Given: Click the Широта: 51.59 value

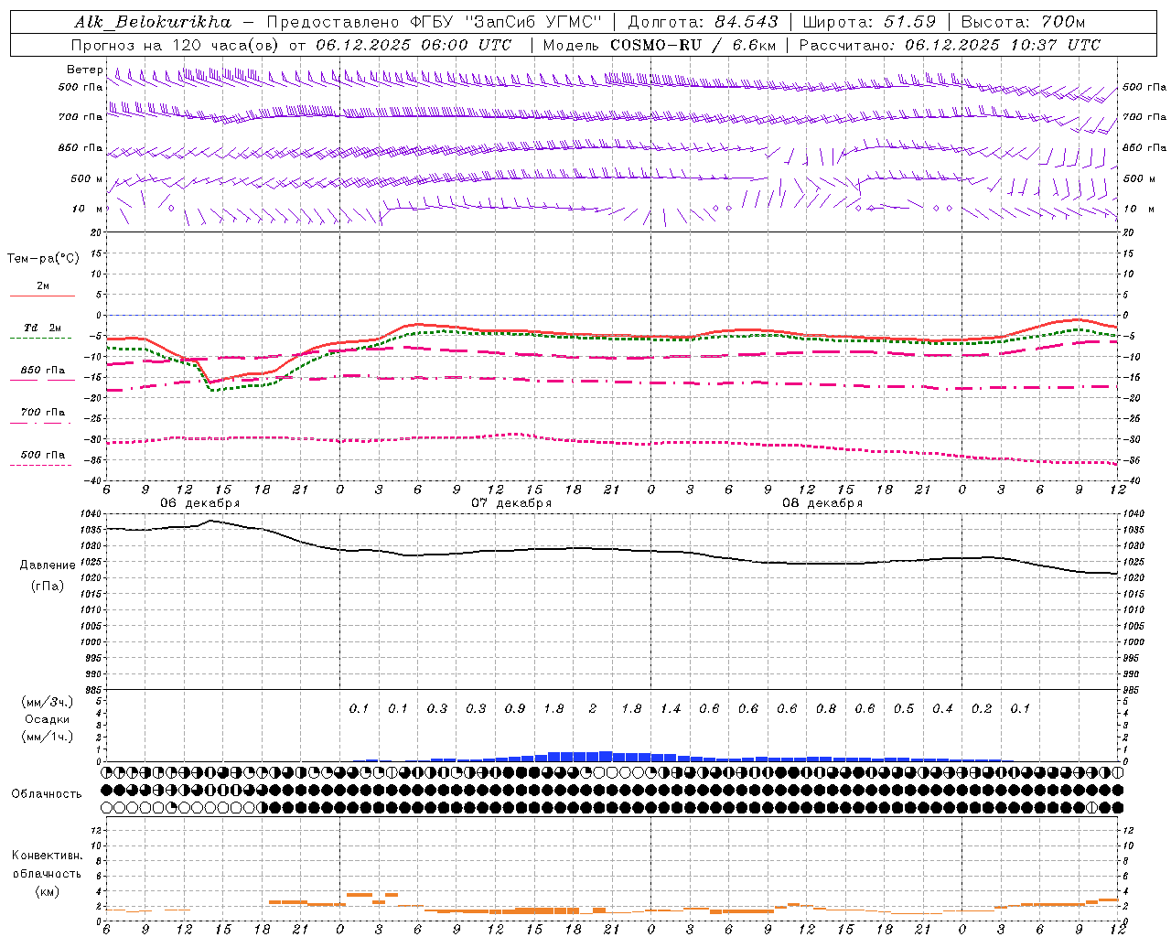Looking at the screenshot, I should (869, 22).
